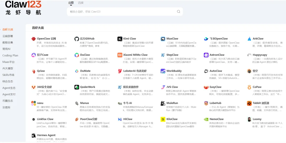
Task: Open the 360安全龙虾 icon
Action: pos(34,87)
